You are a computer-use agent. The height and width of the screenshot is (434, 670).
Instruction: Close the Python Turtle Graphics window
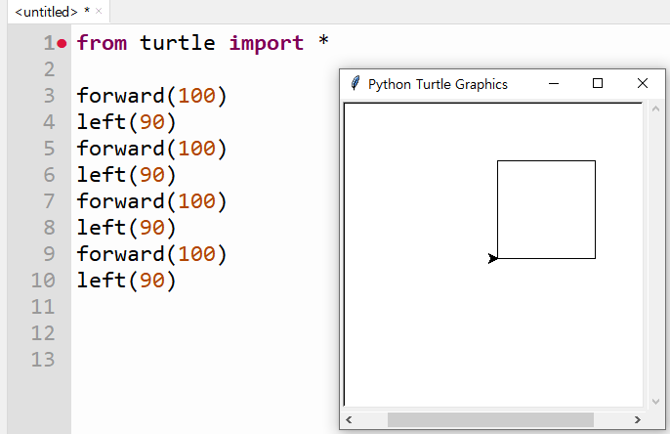[643, 83]
